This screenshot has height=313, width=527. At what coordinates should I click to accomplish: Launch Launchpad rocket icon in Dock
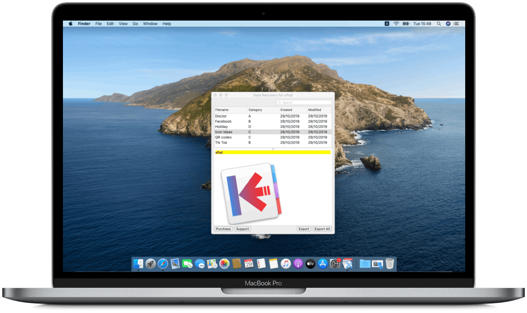(x=151, y=264)
